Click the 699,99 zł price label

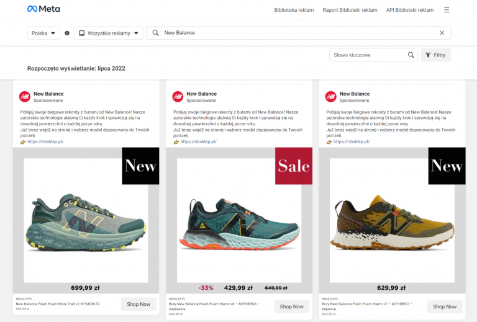[x=85, y=288]
